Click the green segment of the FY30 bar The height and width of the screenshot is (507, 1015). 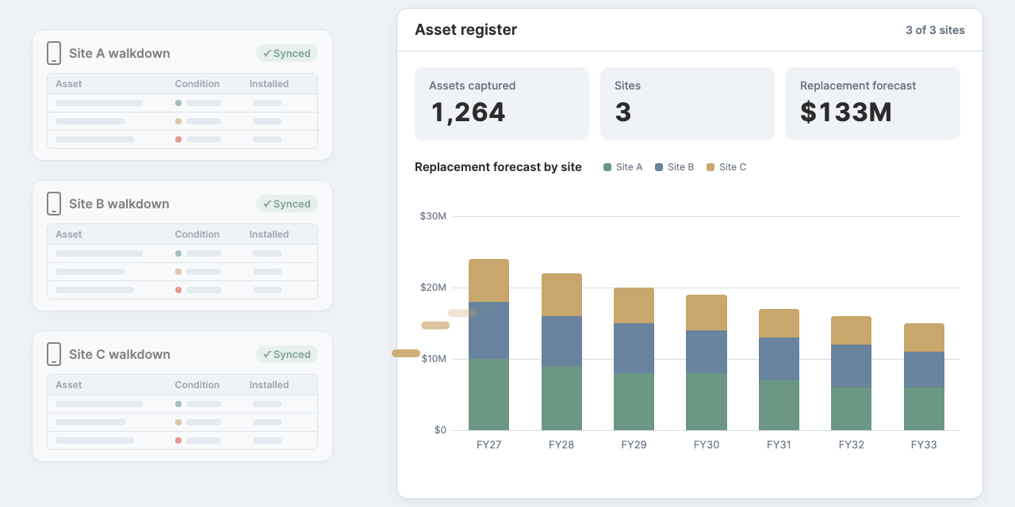coord(707,402)
